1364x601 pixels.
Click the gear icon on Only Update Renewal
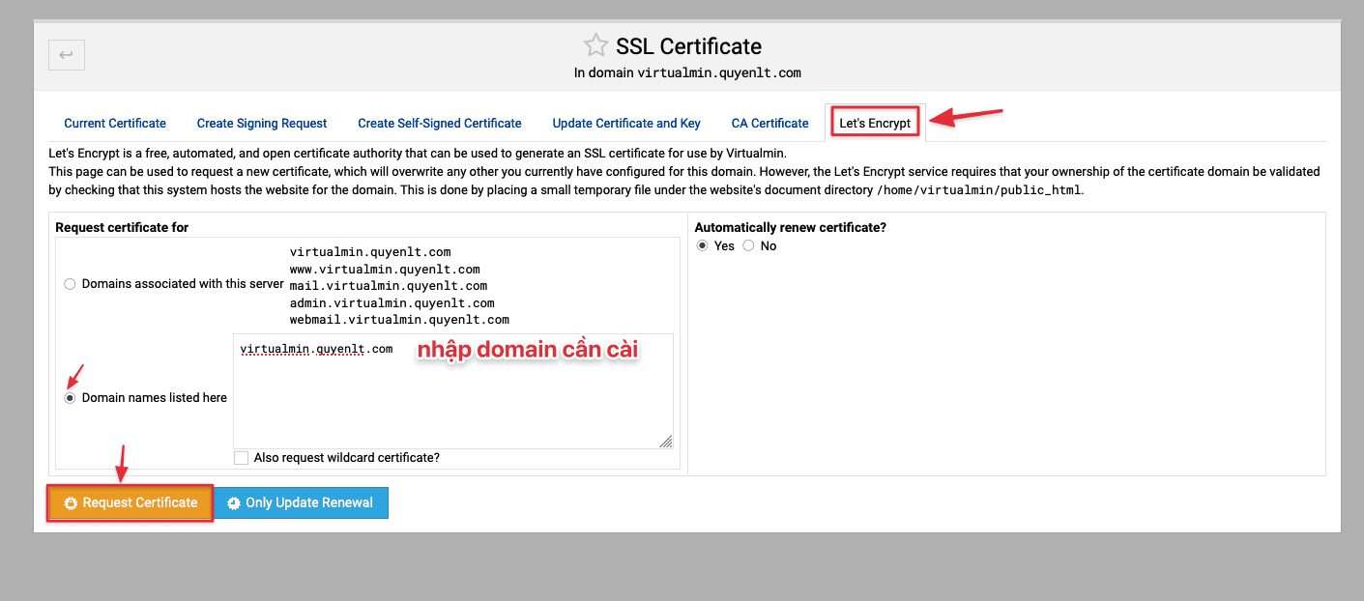pos(233,503)
